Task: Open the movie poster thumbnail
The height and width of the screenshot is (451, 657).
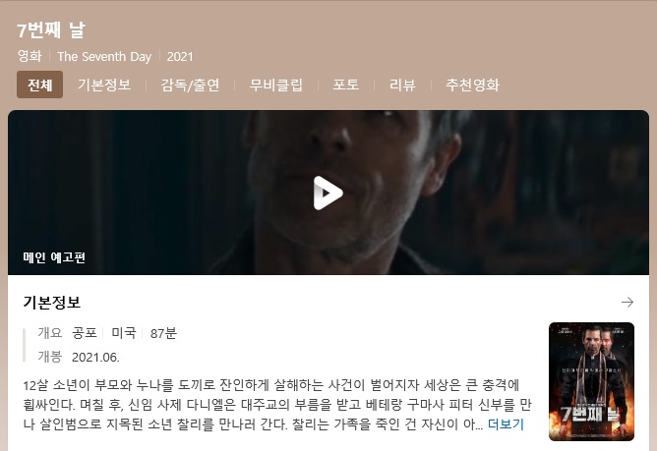Action: 591,381
